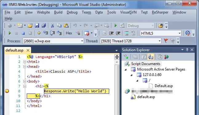The image size is (199, 115).
Task: Click the Open File folder icon
Action: point(30,25)
